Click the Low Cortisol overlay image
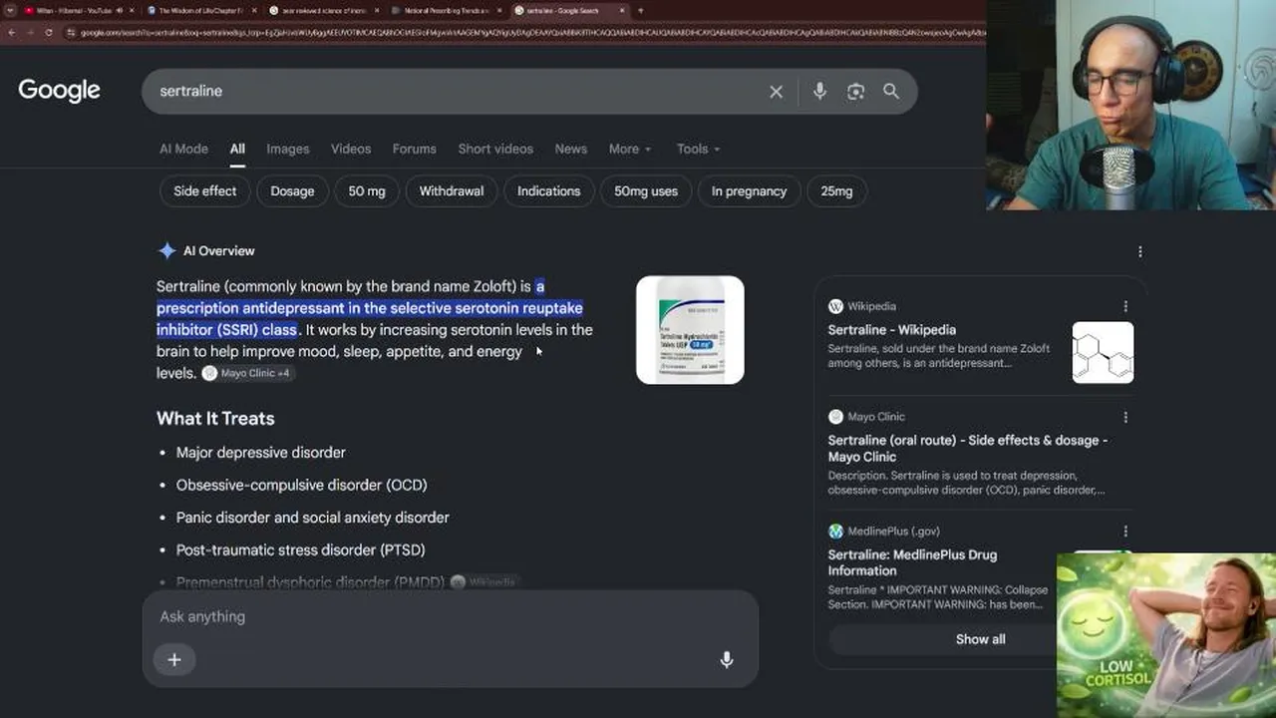 click(x=1166, y=635)
